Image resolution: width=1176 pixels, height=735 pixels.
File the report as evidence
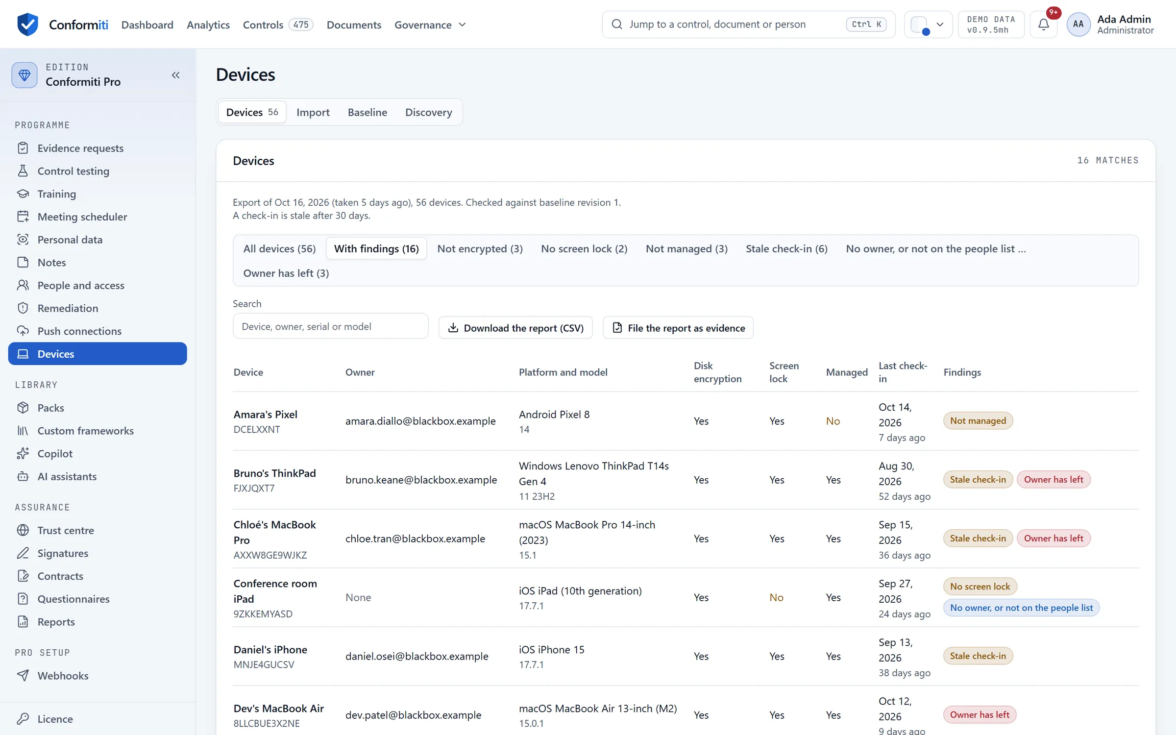pyautogui.click(x=678, y=328)
